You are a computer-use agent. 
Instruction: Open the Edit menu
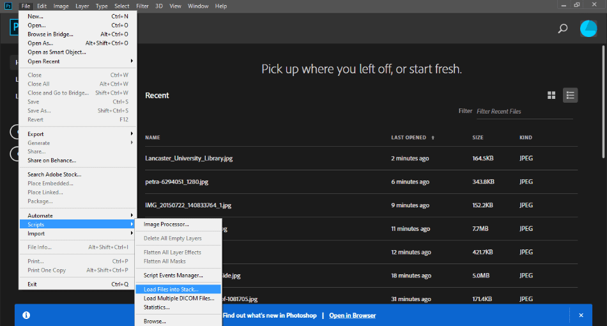[x=42, y=6]
